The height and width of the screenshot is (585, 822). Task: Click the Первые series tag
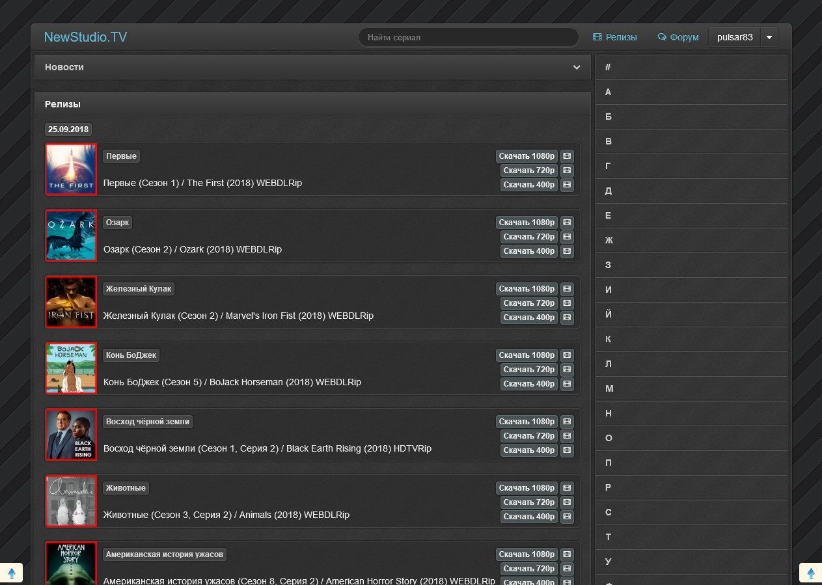(121, 156)
